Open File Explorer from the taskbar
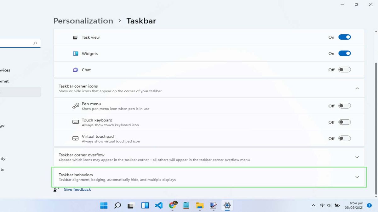378x212 pixels. click(200, 205)
